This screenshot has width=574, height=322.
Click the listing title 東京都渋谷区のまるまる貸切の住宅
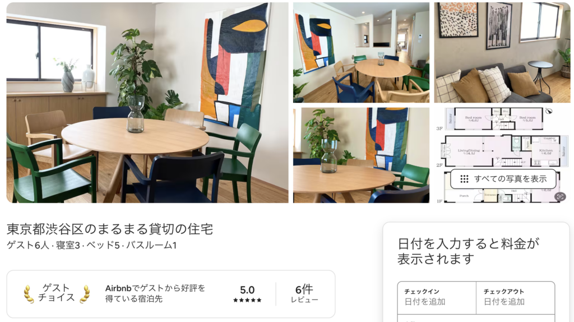110,229
